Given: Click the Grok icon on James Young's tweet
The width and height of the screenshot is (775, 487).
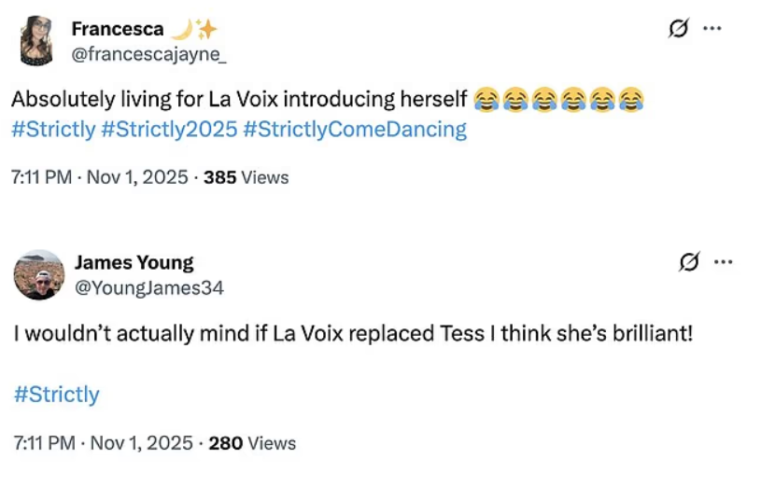Looking at the screenshot, I should coord(690,262).
